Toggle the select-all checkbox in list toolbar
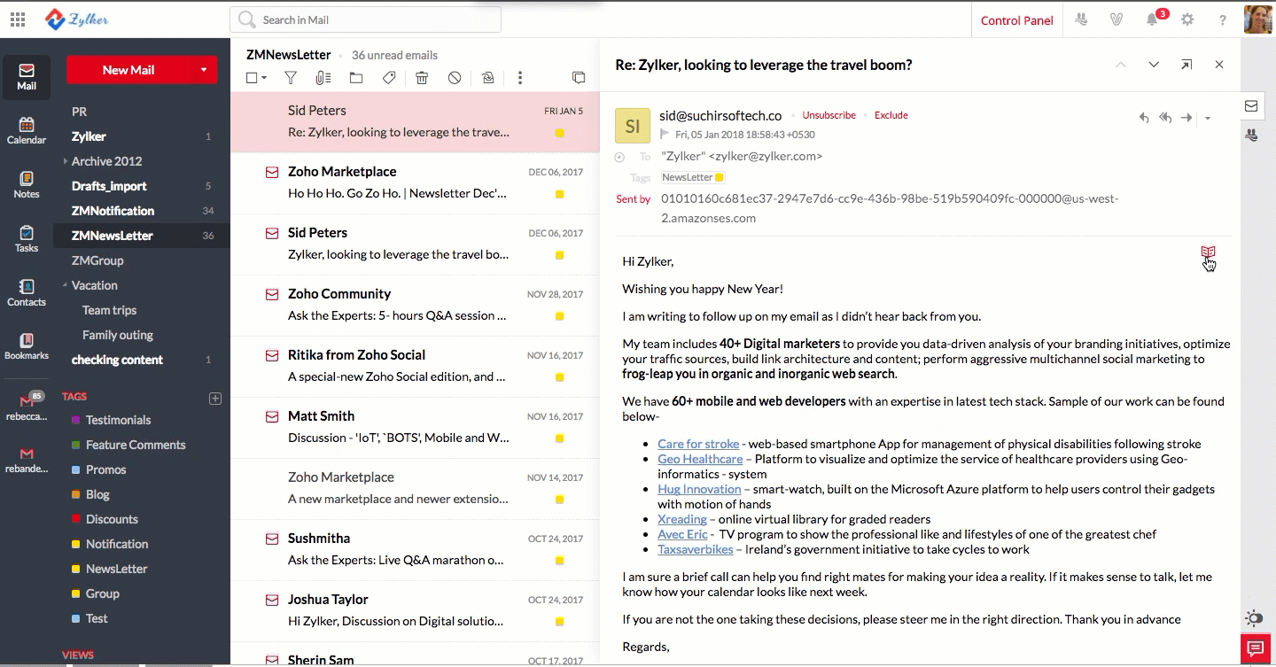Viewport: 1276px width, 667px height. 252,78
